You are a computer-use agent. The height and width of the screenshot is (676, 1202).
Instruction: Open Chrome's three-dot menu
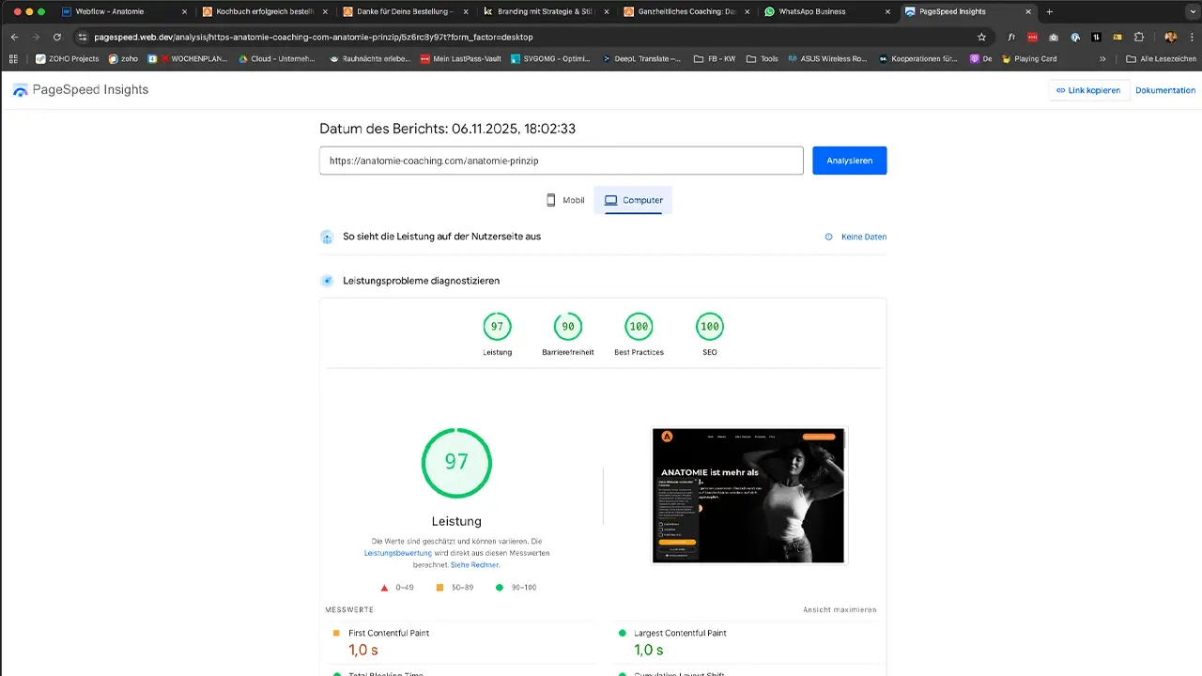click(1193, 36)
